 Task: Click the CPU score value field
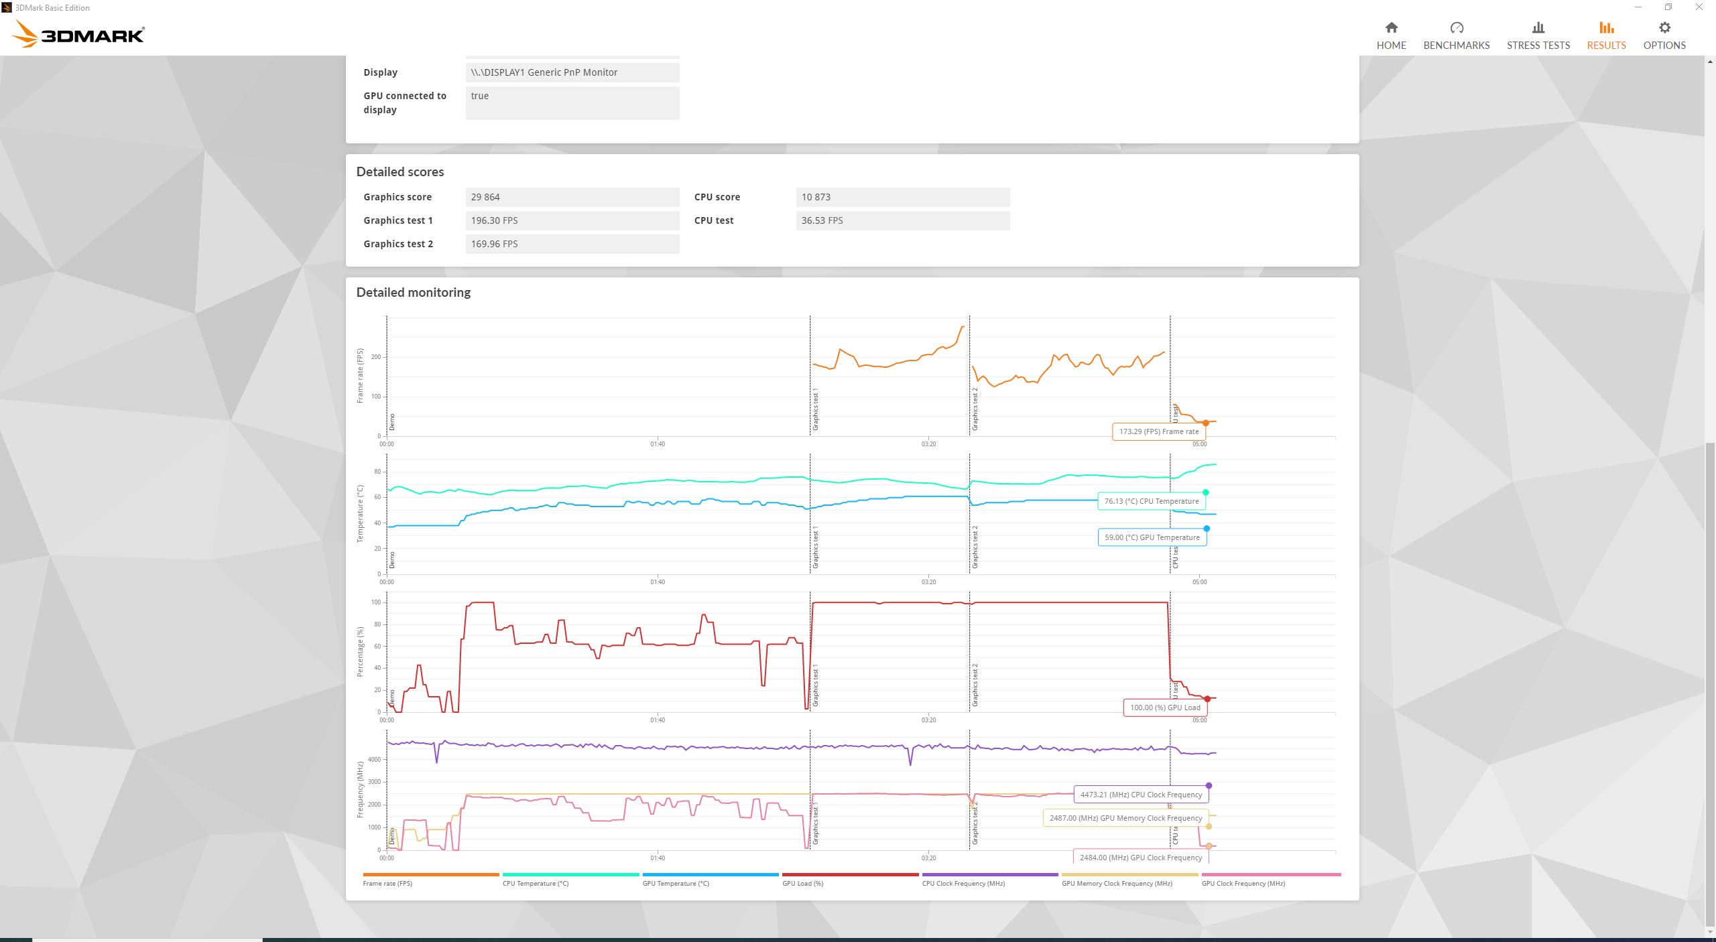click(902, 197)
